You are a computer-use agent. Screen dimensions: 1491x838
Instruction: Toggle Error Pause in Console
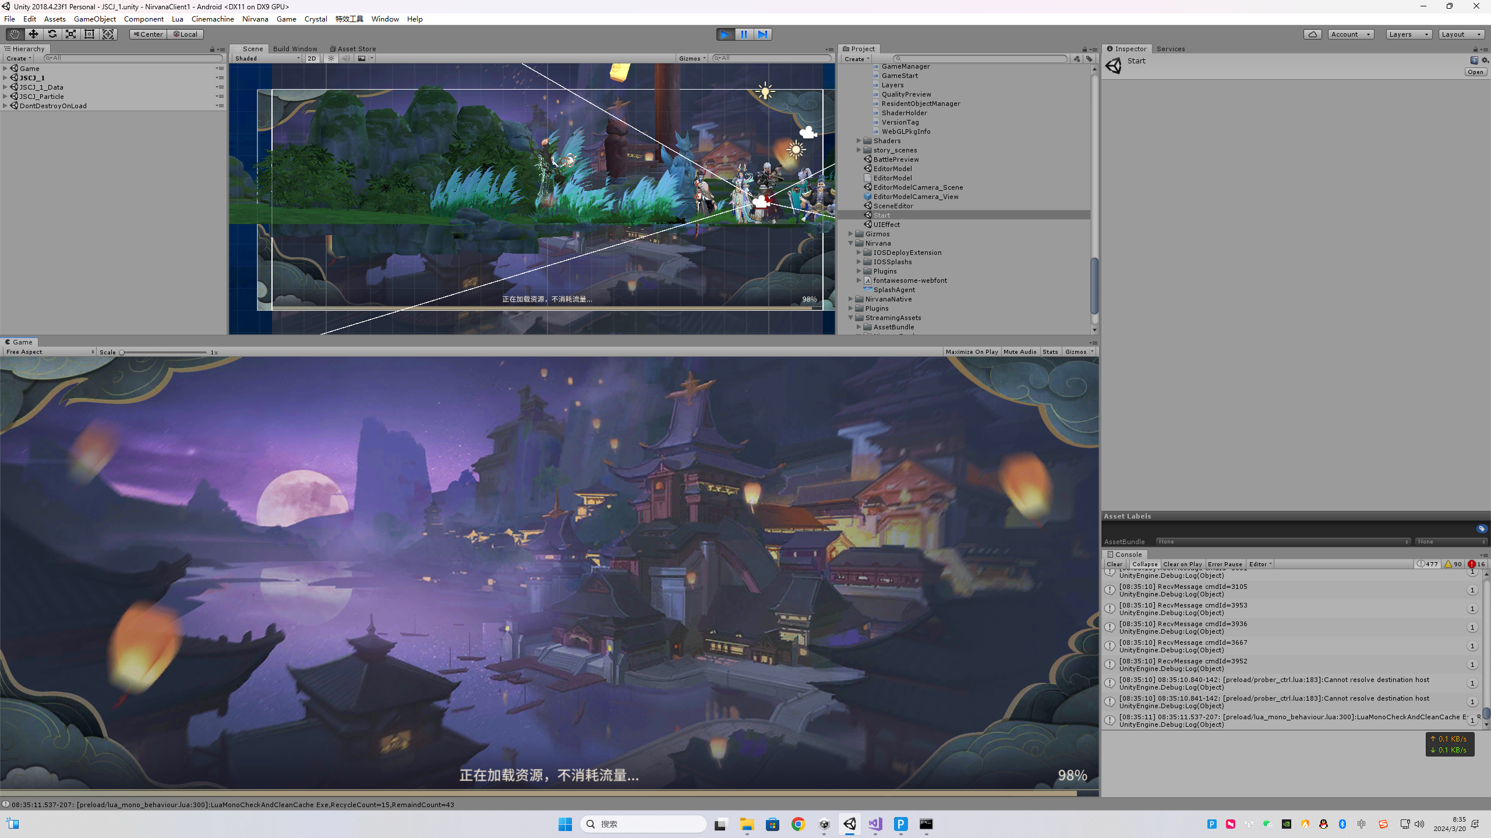click(1225, 564)
